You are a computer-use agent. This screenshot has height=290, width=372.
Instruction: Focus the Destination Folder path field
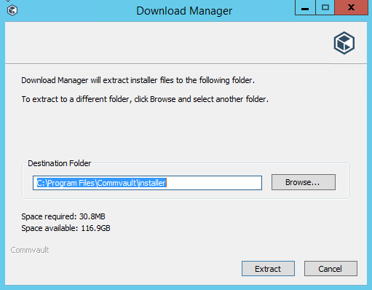(x=147, y=183)
